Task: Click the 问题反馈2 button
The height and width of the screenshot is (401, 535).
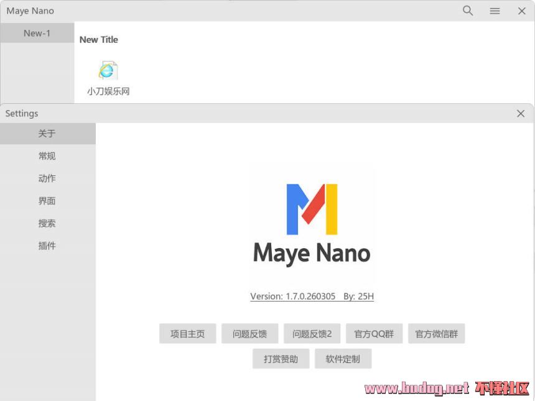Action: pyautogui.click(x=312, y=333)
